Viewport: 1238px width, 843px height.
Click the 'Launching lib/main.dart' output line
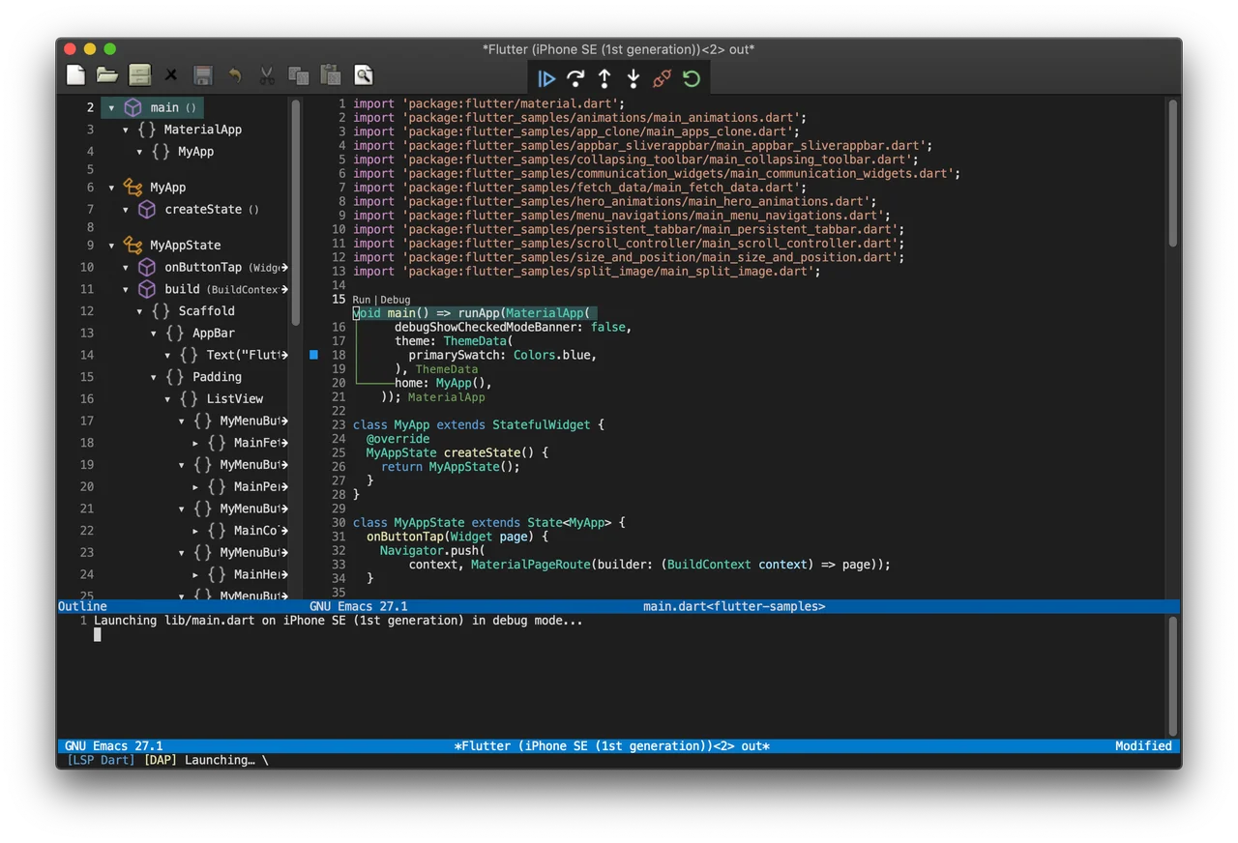(x=339, y=621)
